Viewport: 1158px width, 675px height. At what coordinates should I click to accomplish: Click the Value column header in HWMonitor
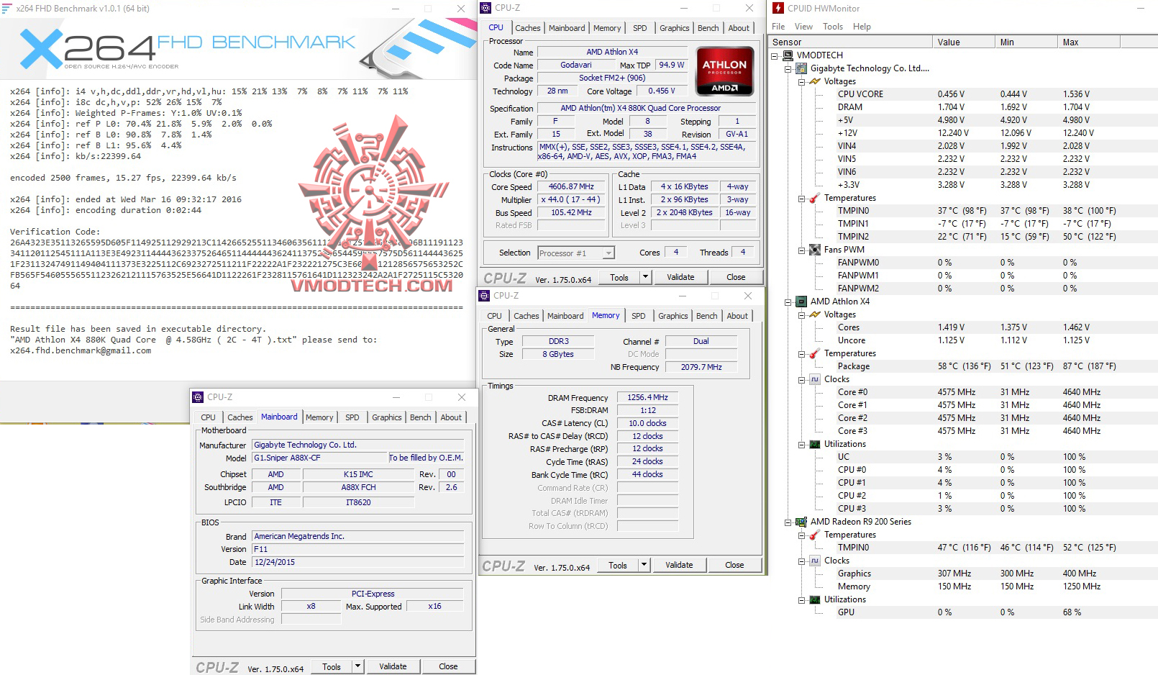964,42
